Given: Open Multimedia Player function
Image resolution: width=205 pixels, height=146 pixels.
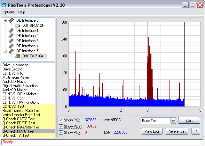Looking at the screenshot, I should click(16, 77).
